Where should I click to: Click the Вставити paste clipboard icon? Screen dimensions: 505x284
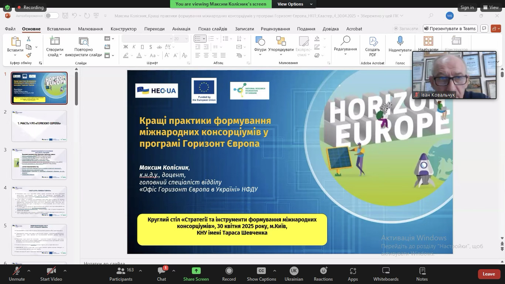click(15, 41)
